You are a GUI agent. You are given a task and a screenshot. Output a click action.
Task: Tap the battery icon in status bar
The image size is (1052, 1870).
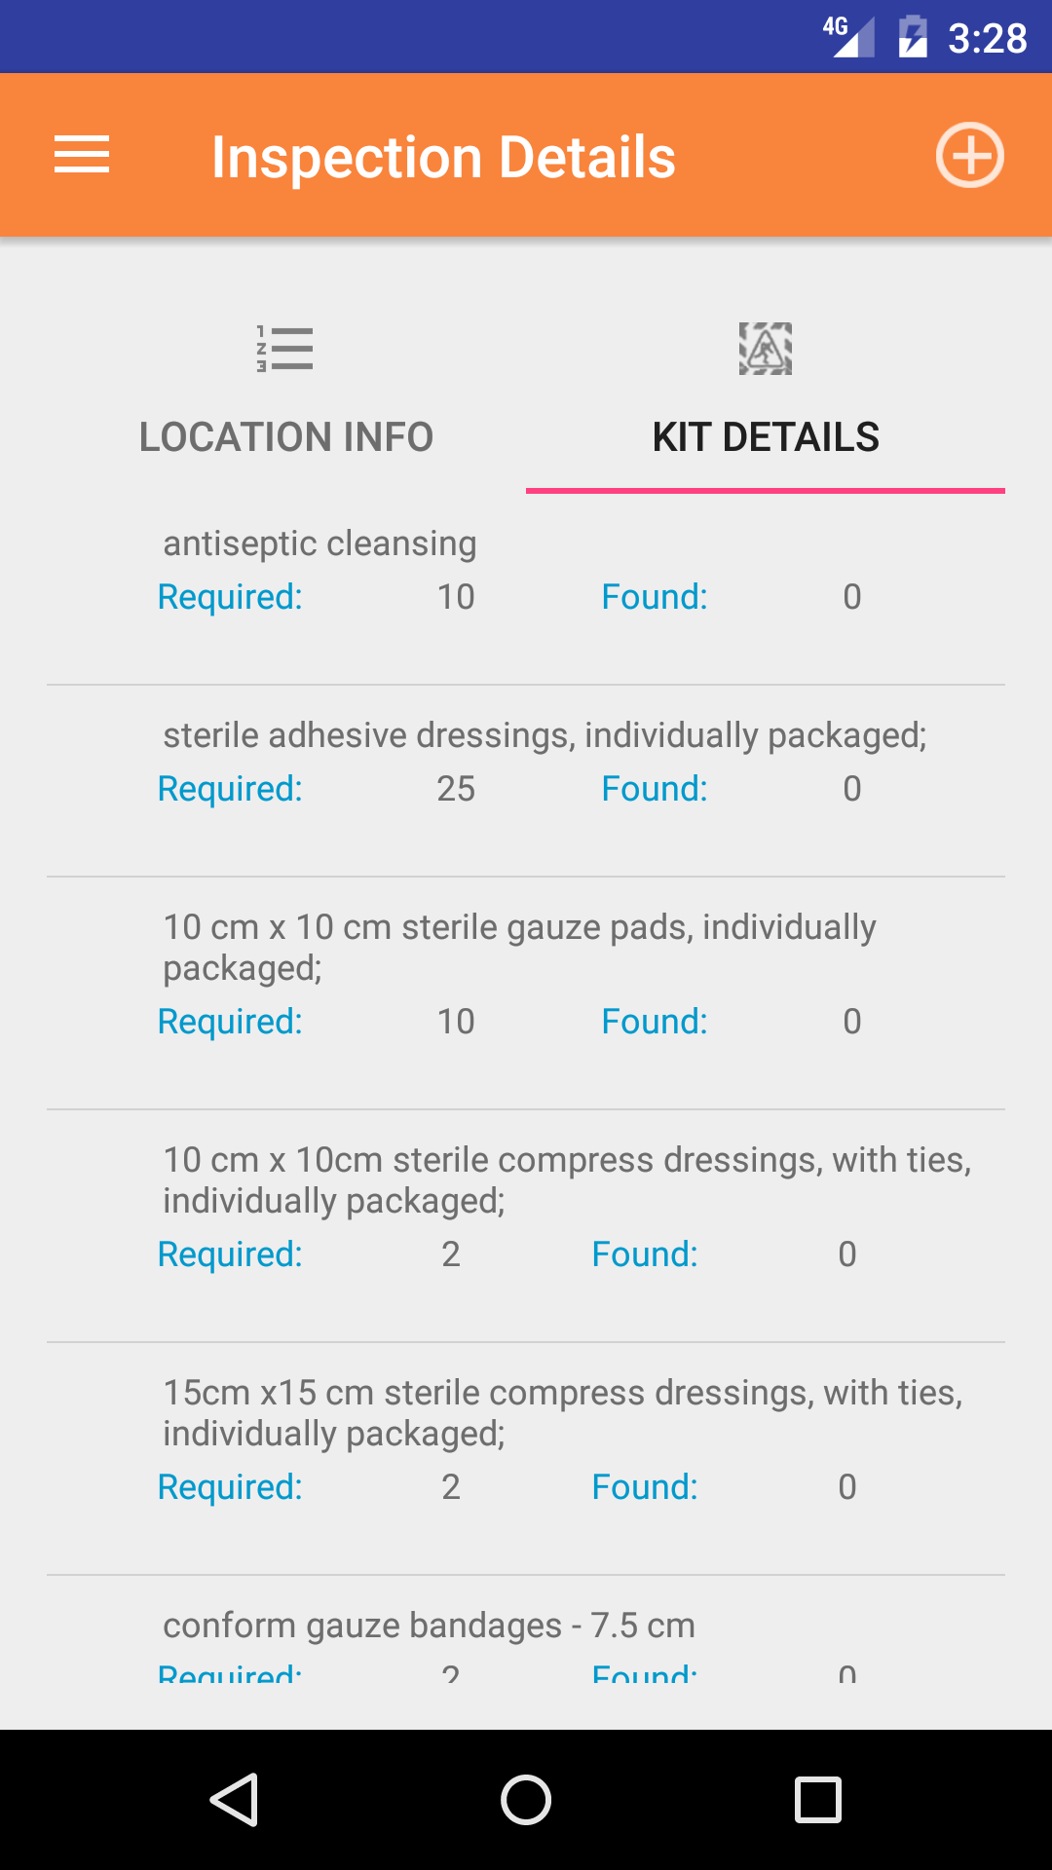click(x=913, y=37)
